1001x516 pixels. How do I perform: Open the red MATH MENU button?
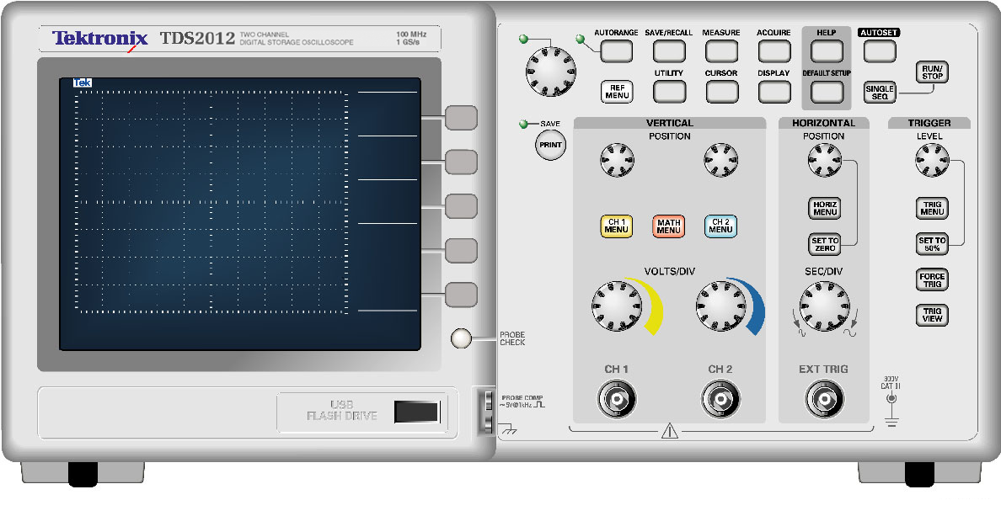click(x=668, y=226)
